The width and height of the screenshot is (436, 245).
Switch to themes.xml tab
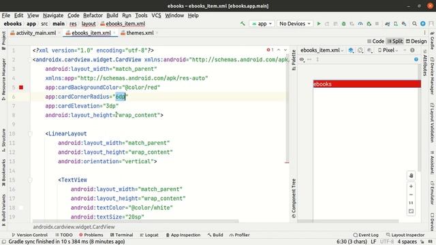click(x=137, y=33)
